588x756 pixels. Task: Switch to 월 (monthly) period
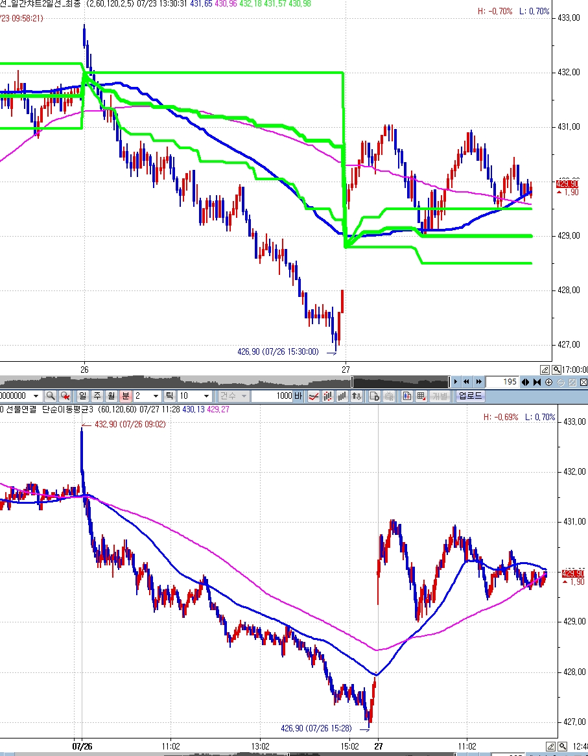coord(111,396)
